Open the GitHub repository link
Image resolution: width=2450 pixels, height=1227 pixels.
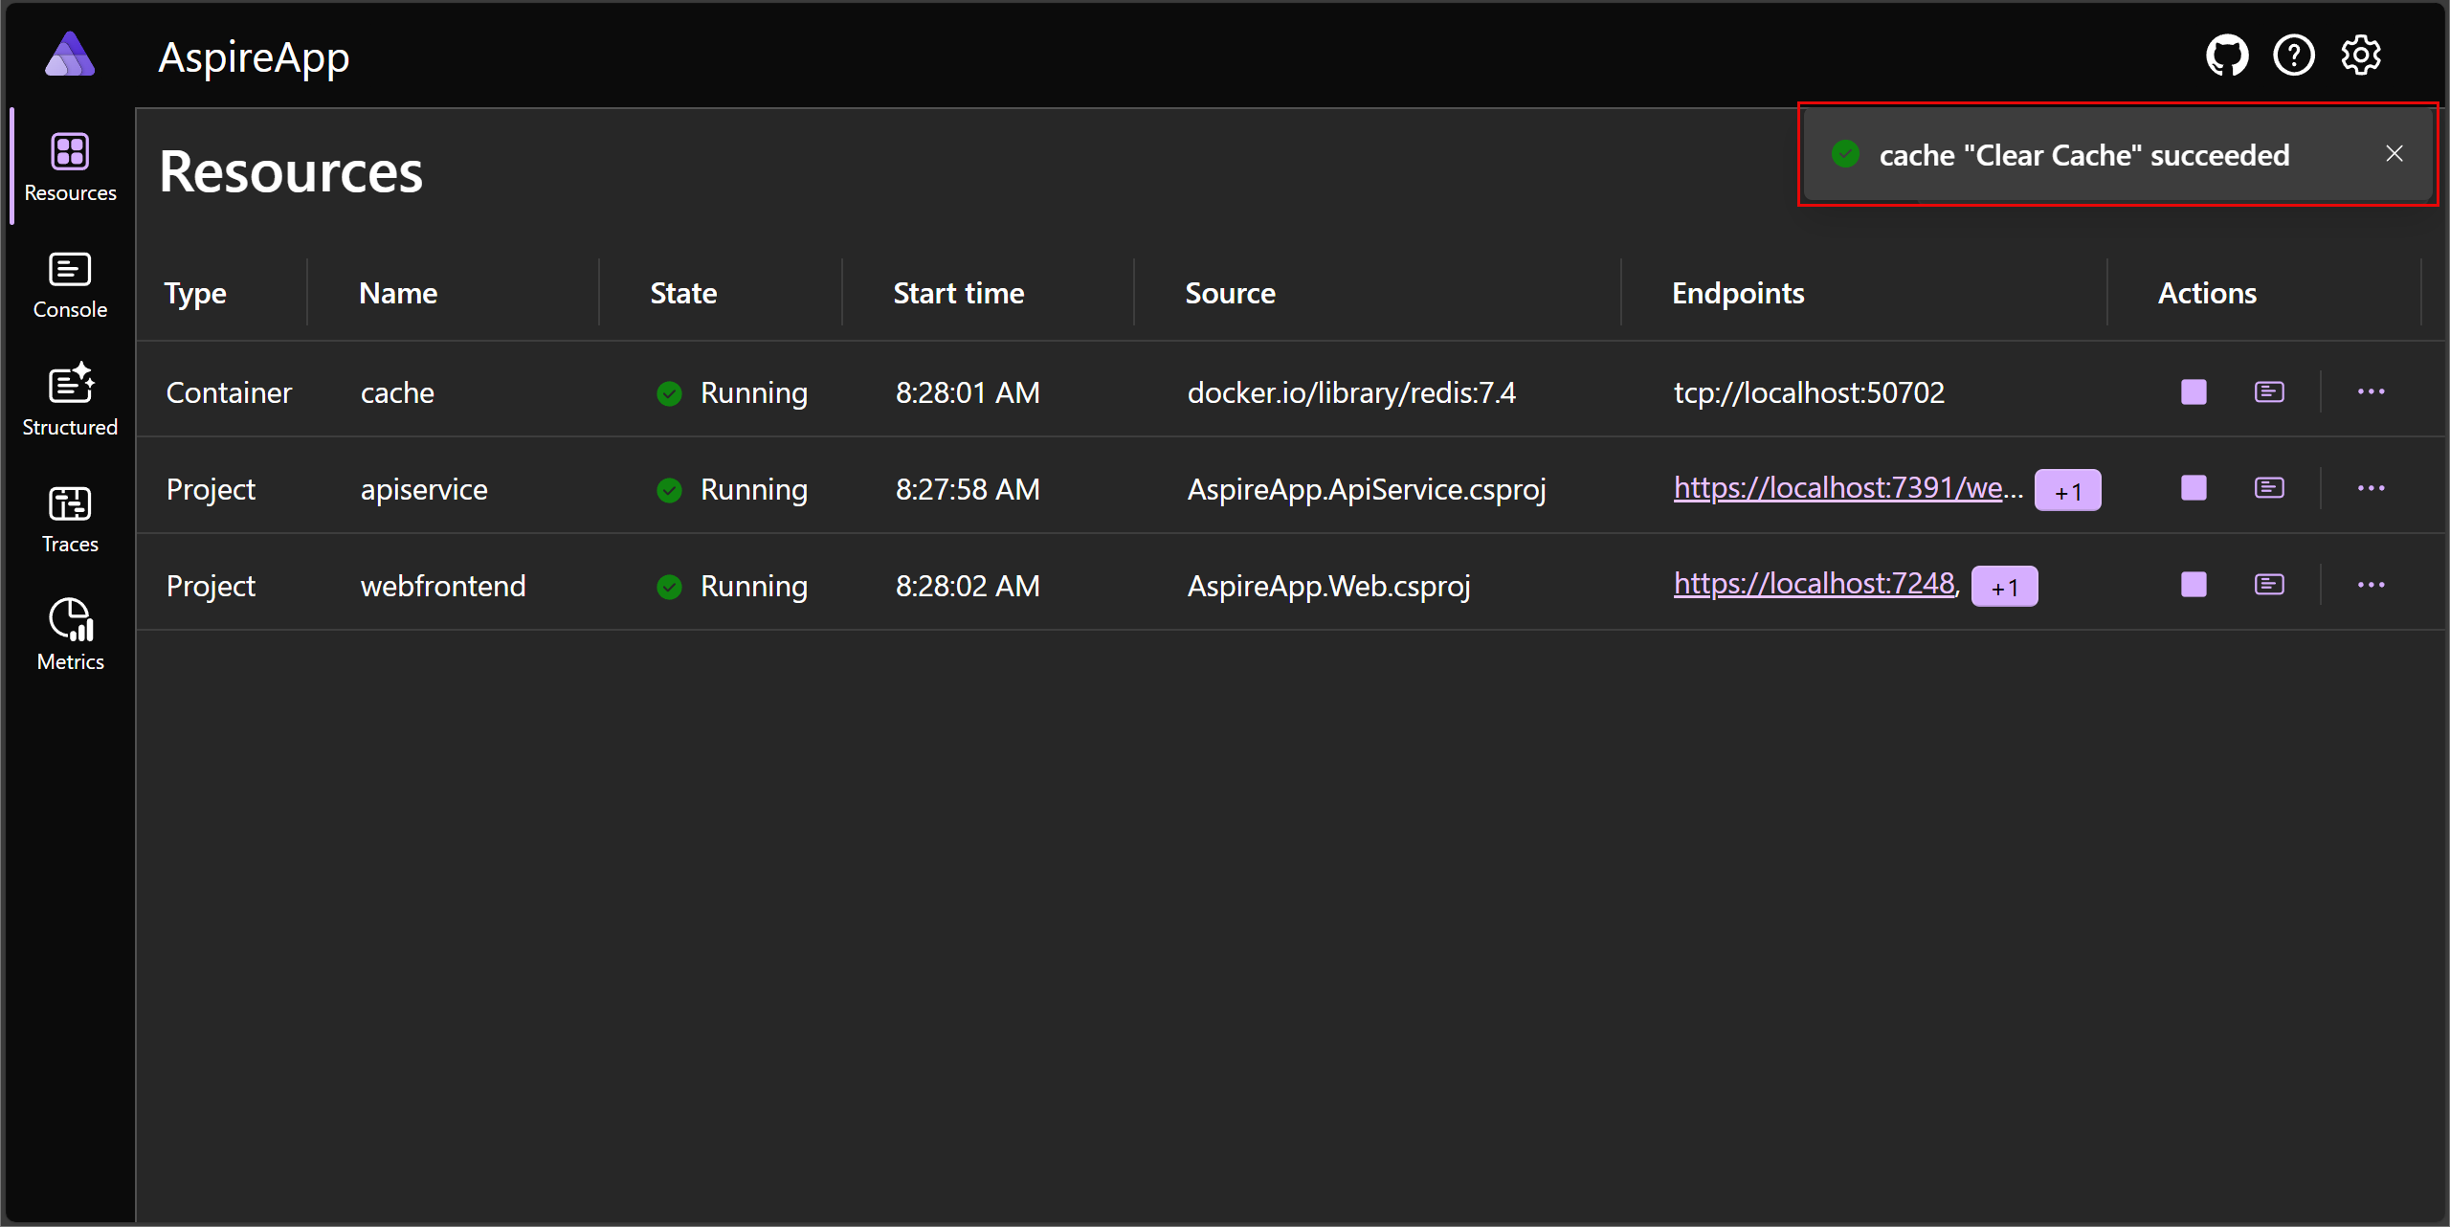2227,55
